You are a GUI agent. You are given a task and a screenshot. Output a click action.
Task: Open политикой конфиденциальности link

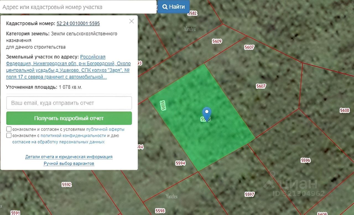click(x=73, y=136)
